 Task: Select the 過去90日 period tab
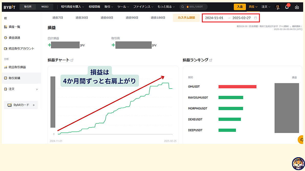point(132,18)
